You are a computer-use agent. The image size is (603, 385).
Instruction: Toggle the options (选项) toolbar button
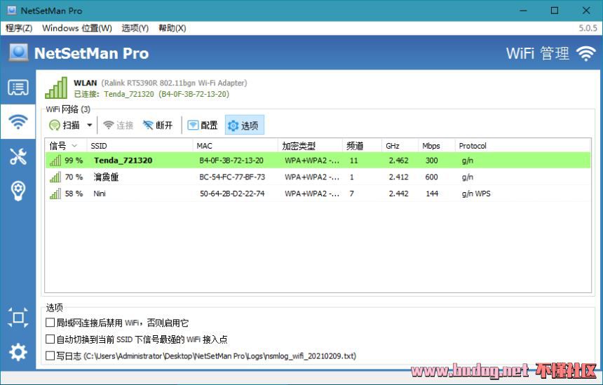click(243, 126)
